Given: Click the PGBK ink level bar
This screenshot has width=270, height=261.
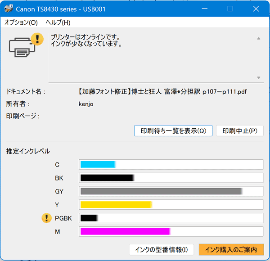Looking at the screenshot, I should coord(171,218).
